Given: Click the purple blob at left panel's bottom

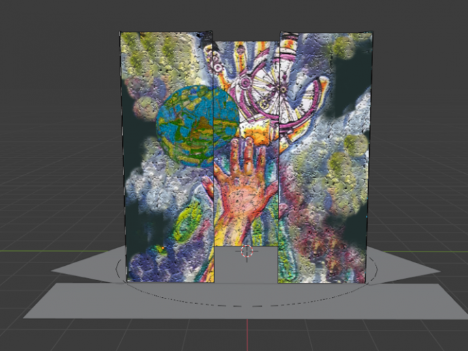Looking at the screenshot, I should click(x=143, y=264).
